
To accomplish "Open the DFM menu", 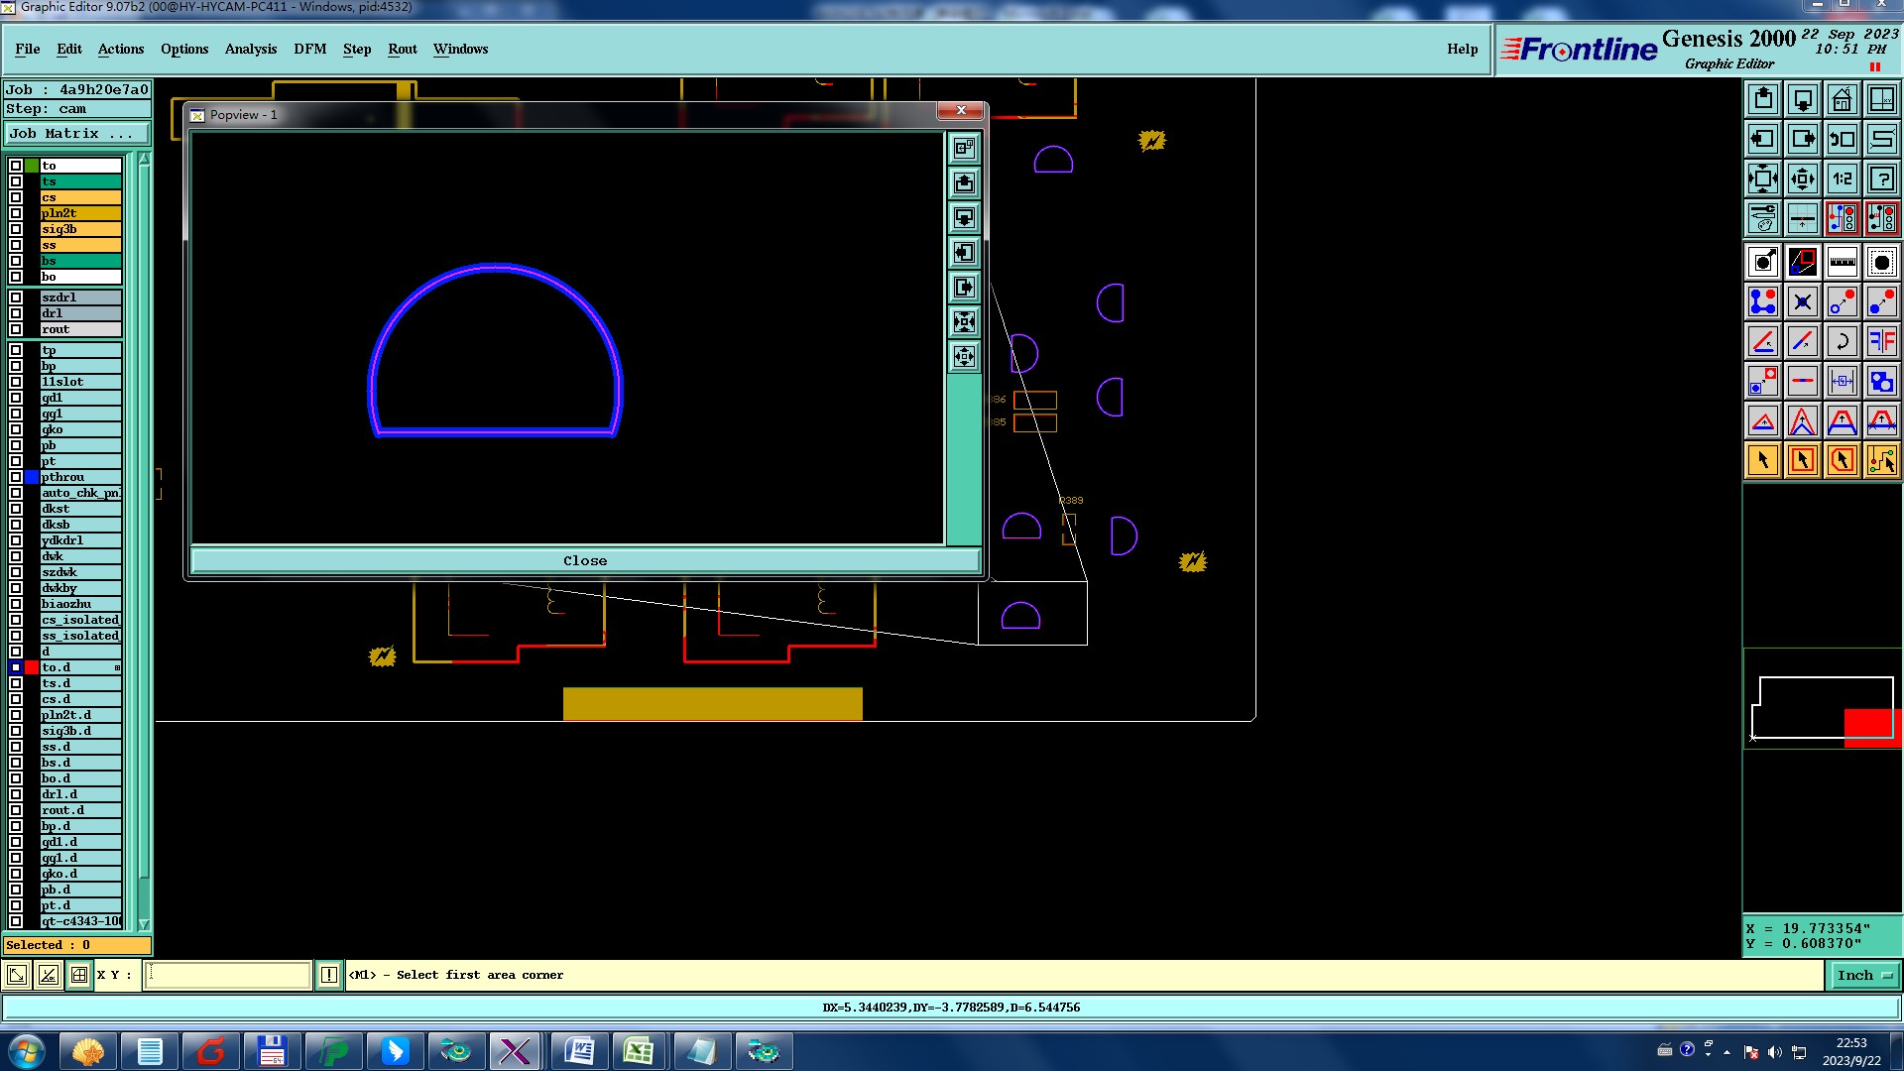I will (x=309, y=49).
